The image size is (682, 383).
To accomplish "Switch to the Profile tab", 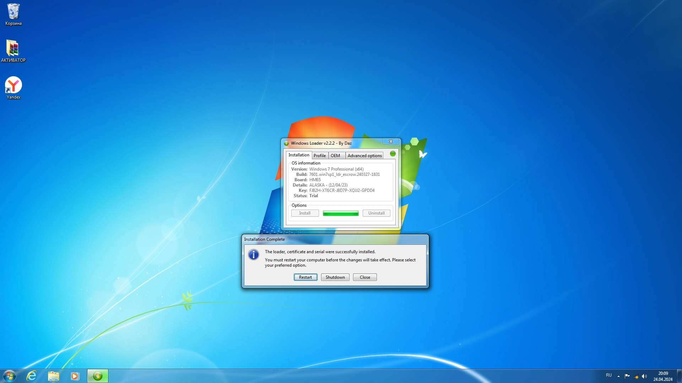I will (320, 155).
